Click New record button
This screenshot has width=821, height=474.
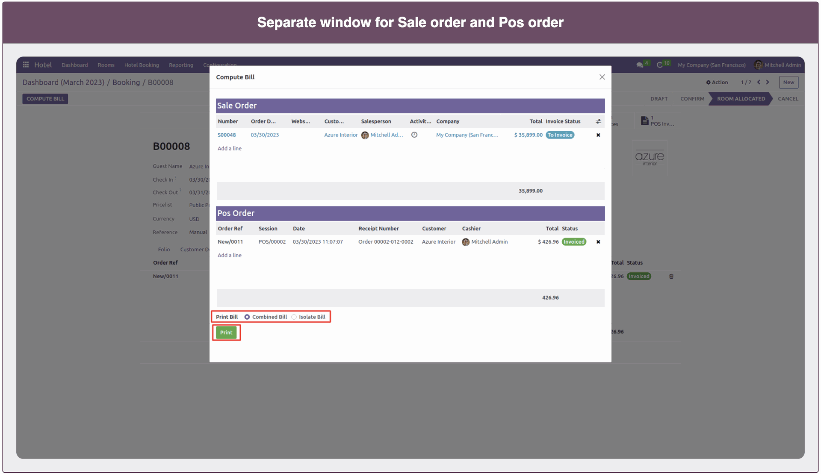789,82
